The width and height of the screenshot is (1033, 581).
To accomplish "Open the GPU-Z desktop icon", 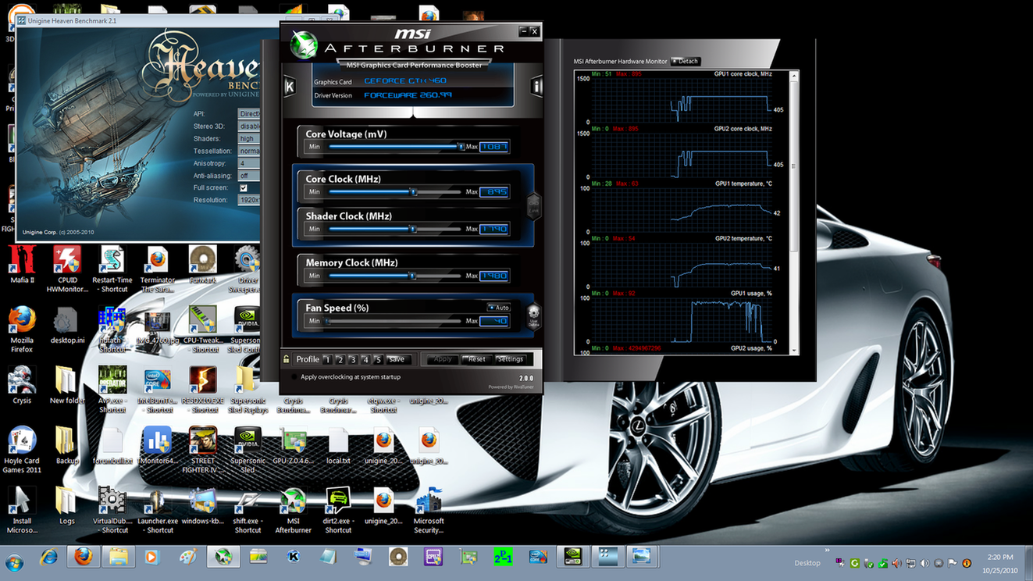I will click(x=294, y=446).
